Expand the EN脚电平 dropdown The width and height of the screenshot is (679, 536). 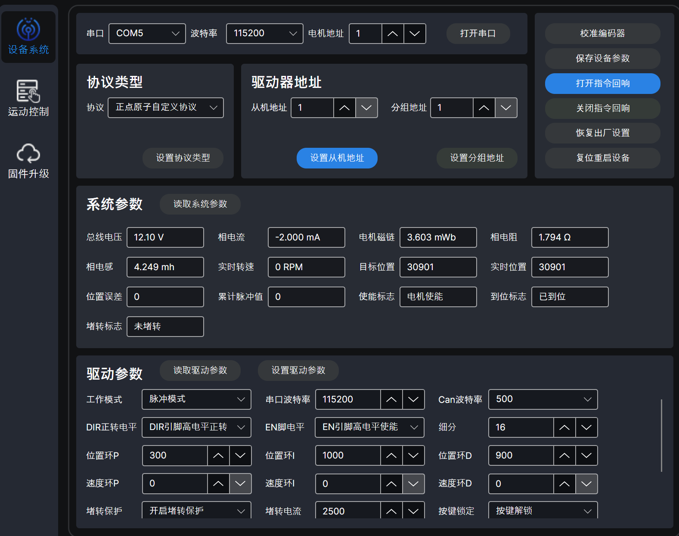[x=370, y=427]
